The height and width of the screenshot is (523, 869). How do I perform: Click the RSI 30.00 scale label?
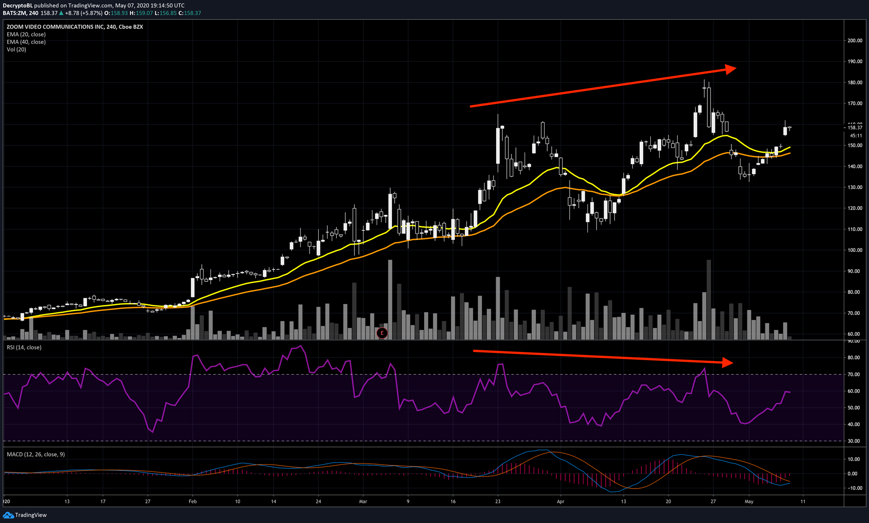click(854, 441)
